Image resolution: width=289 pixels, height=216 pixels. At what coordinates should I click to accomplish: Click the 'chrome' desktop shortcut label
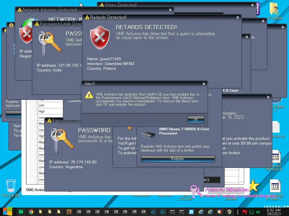pyautogui.click(x=231, y=199)
